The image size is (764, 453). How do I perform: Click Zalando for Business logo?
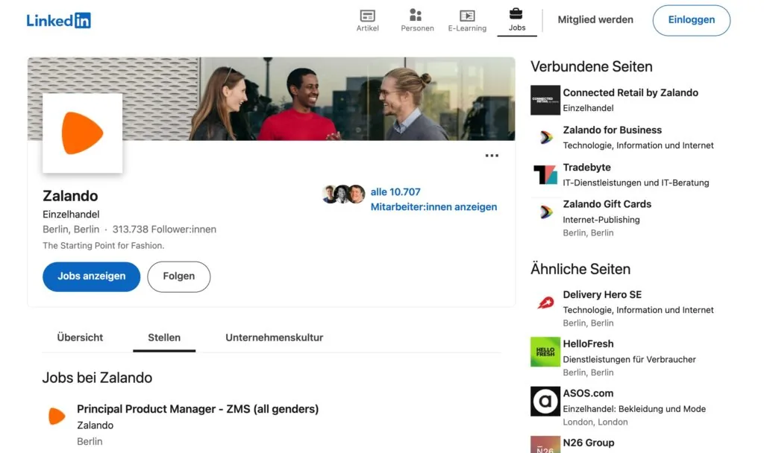click(545, 137)
